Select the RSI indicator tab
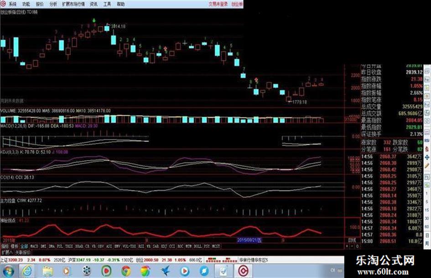Image resolution: width=431 pixels, height=278 pixels. click(141, 247)
